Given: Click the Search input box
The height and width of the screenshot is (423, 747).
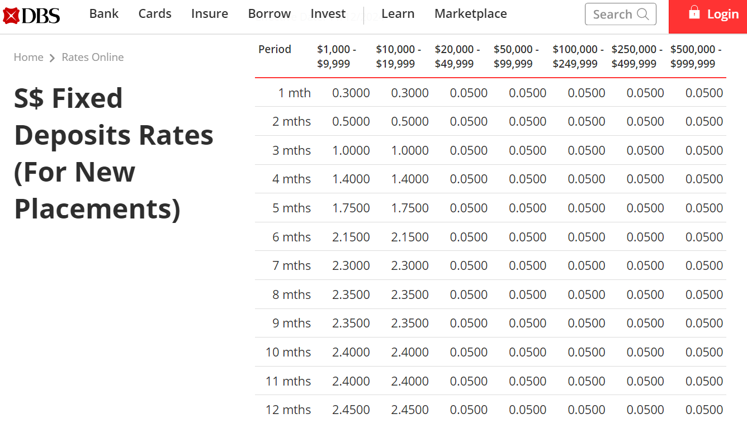Looking at the screenshot, I should click(621, 14).
